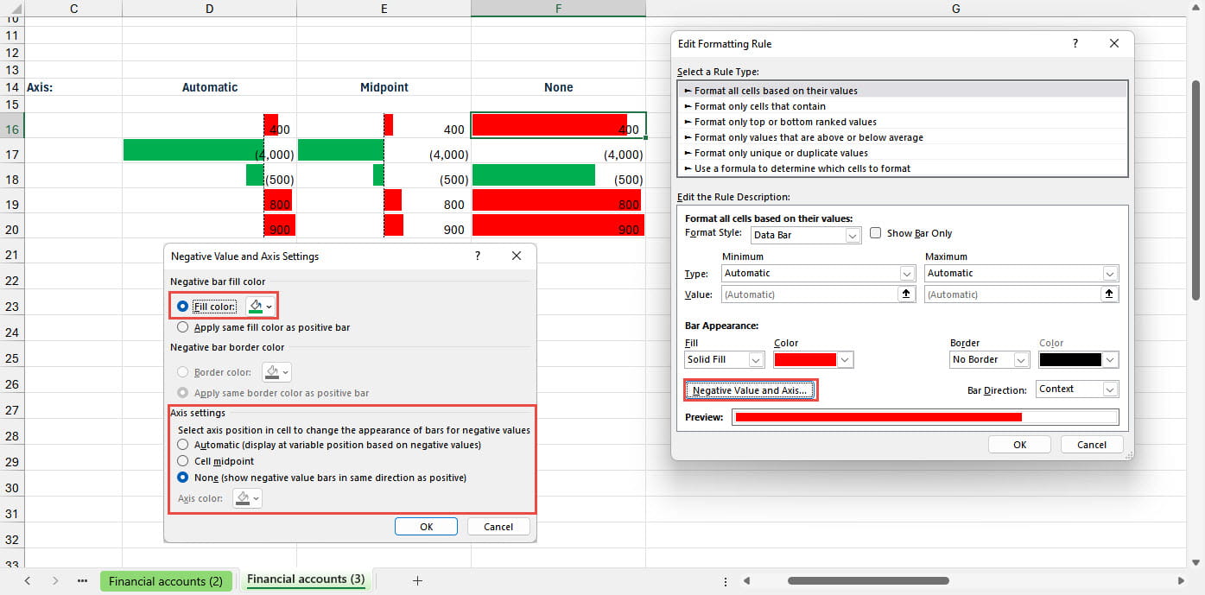Click the Minimum value range selector icon

click(x=905, y=294)
